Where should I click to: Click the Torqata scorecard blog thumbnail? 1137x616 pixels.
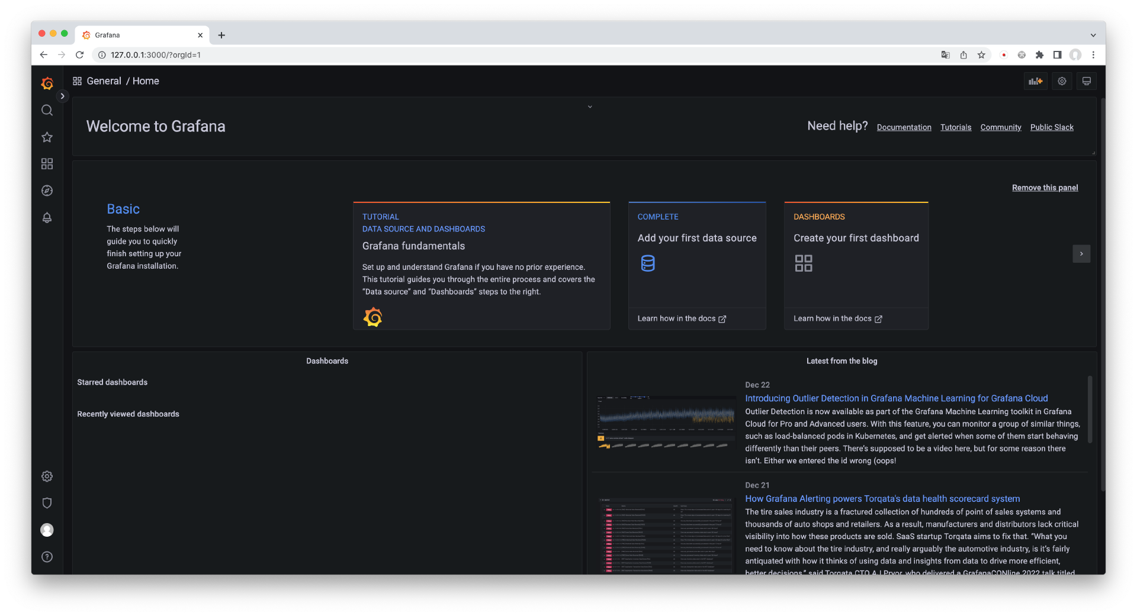click(666, 535)
